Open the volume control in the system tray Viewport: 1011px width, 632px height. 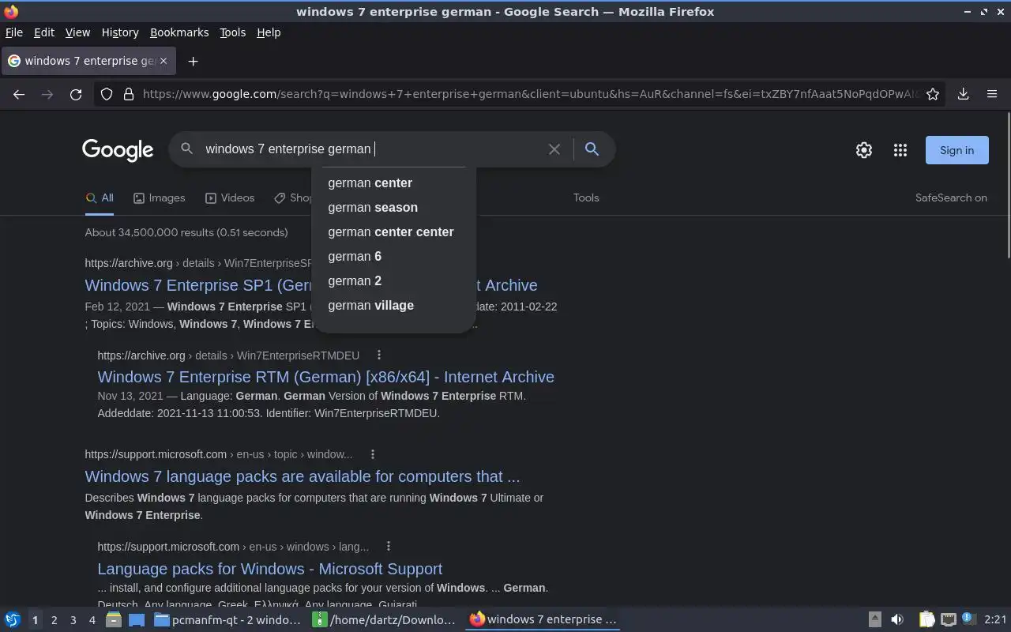click(x=897, y=620)
